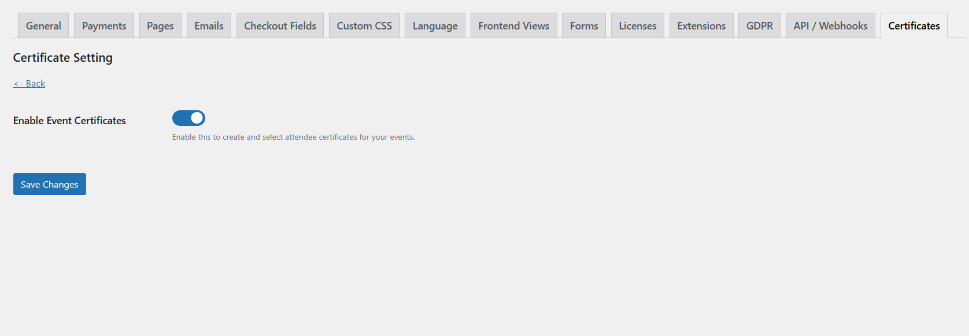Open the API / Webhooks tab
Screen dimensions: 969x336
point(830,26)
